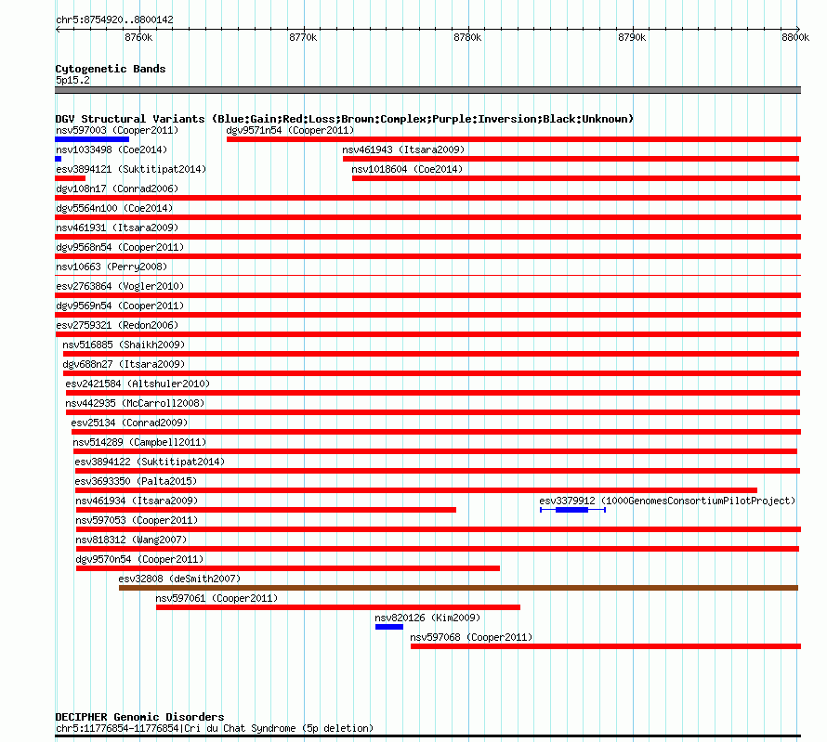
Task: Select the red nsv461934 loss bar
Action: point(266,510)
